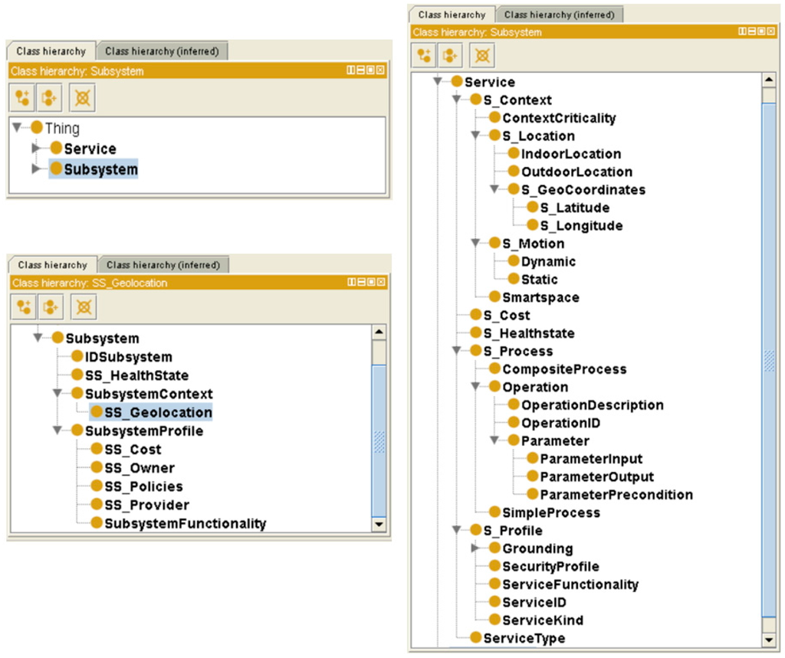This screenshot has height=658, width=785.
Task: Open inferred hierarchy tab above SS_Geolocation panel
Action: pos(163,265)
